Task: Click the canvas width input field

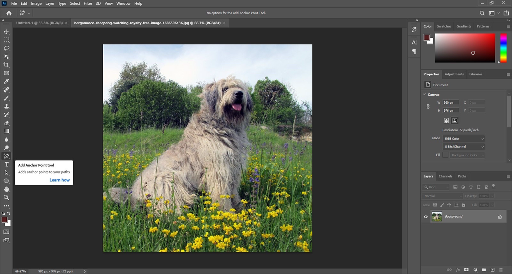Action: pos(450,103)
